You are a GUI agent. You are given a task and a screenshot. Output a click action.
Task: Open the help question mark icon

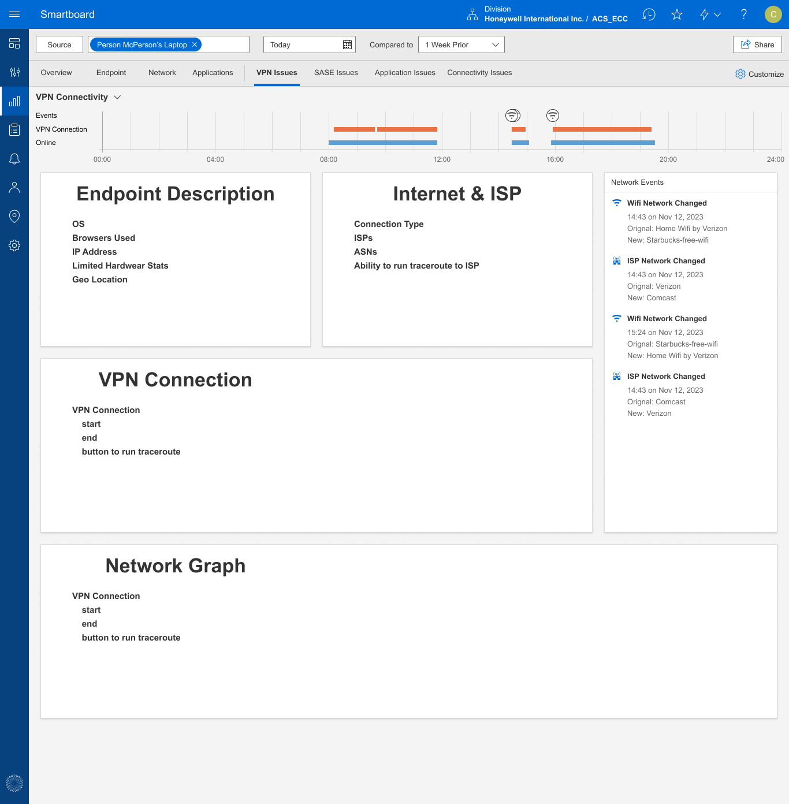coord(743,14)
